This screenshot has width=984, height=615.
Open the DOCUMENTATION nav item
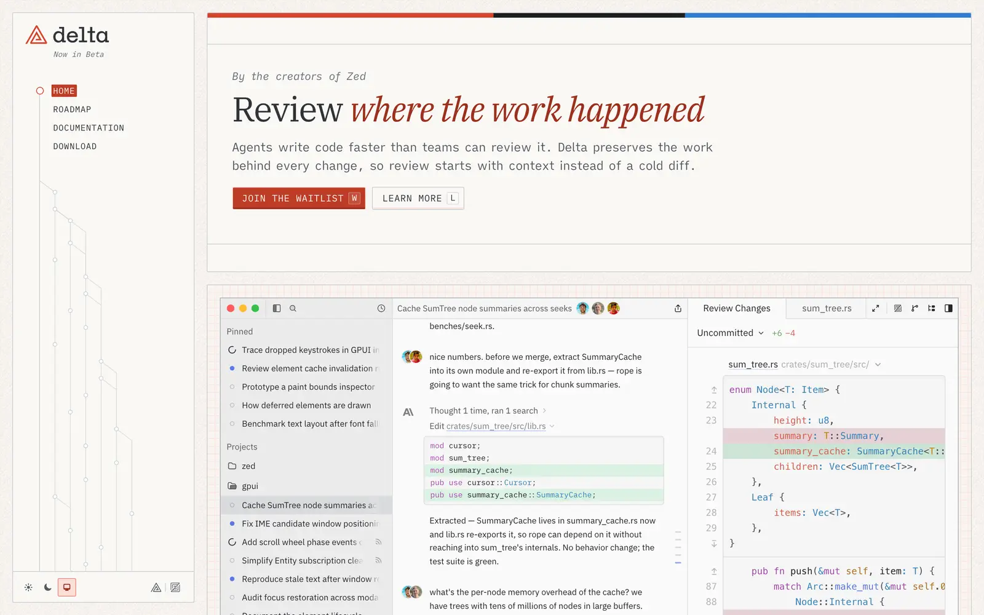tap(89, 128)
